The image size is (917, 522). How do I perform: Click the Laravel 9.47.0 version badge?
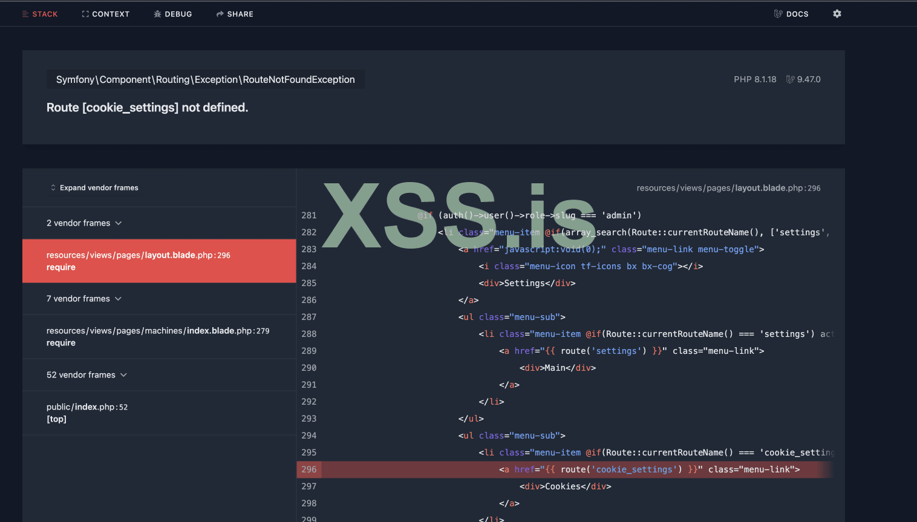(803, 79)
